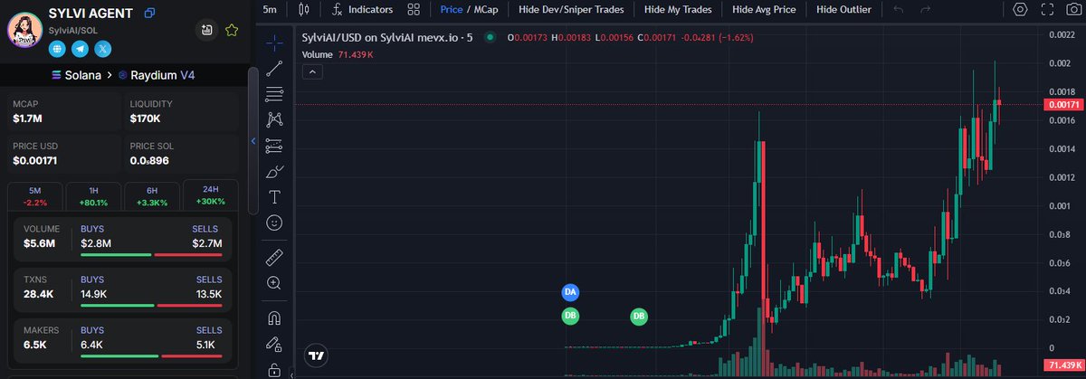Select the crosshair cursor tool

pos(275,43)
